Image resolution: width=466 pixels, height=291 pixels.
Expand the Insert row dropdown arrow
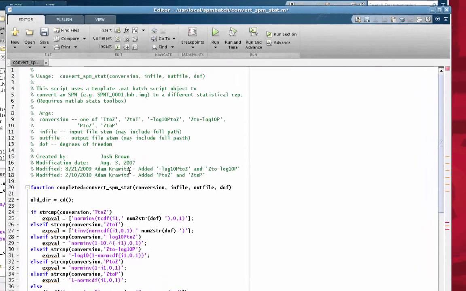(x=143, y=30)
